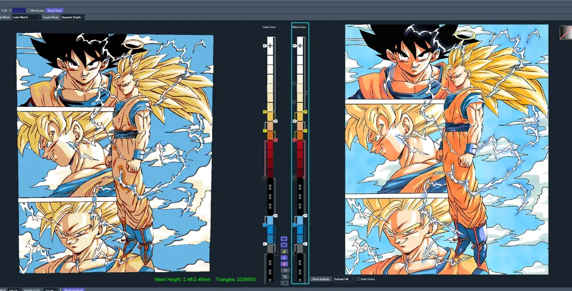Image resolution: width=572 pixels, height=291 pixels.
Task: Click the second purple skip button below the first
Action: click(x=284, y=245)
